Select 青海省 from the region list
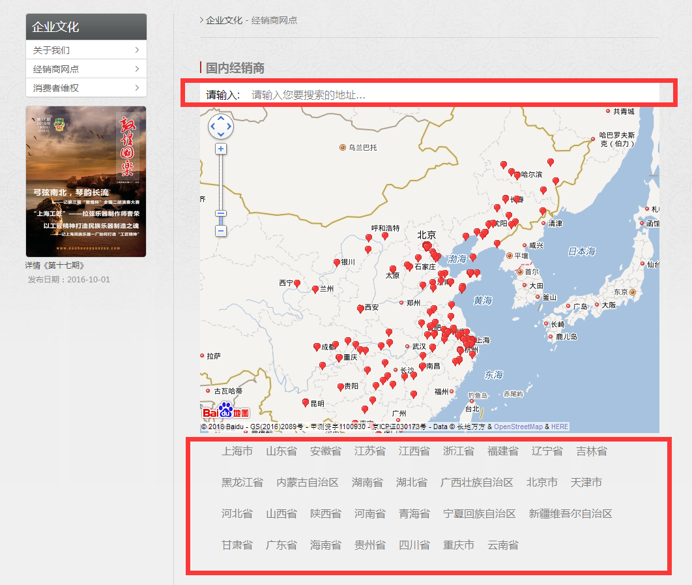692x585 pixels. (x=414, y=514)
